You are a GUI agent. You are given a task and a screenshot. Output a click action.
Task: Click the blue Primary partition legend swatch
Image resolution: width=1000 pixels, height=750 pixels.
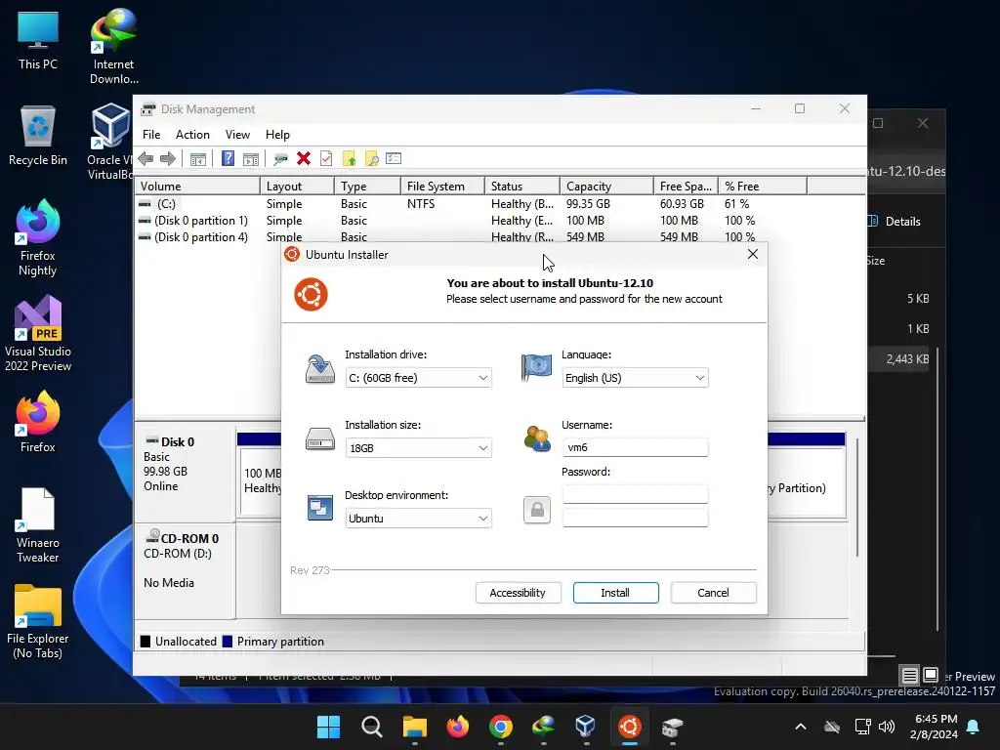[227, 642]
